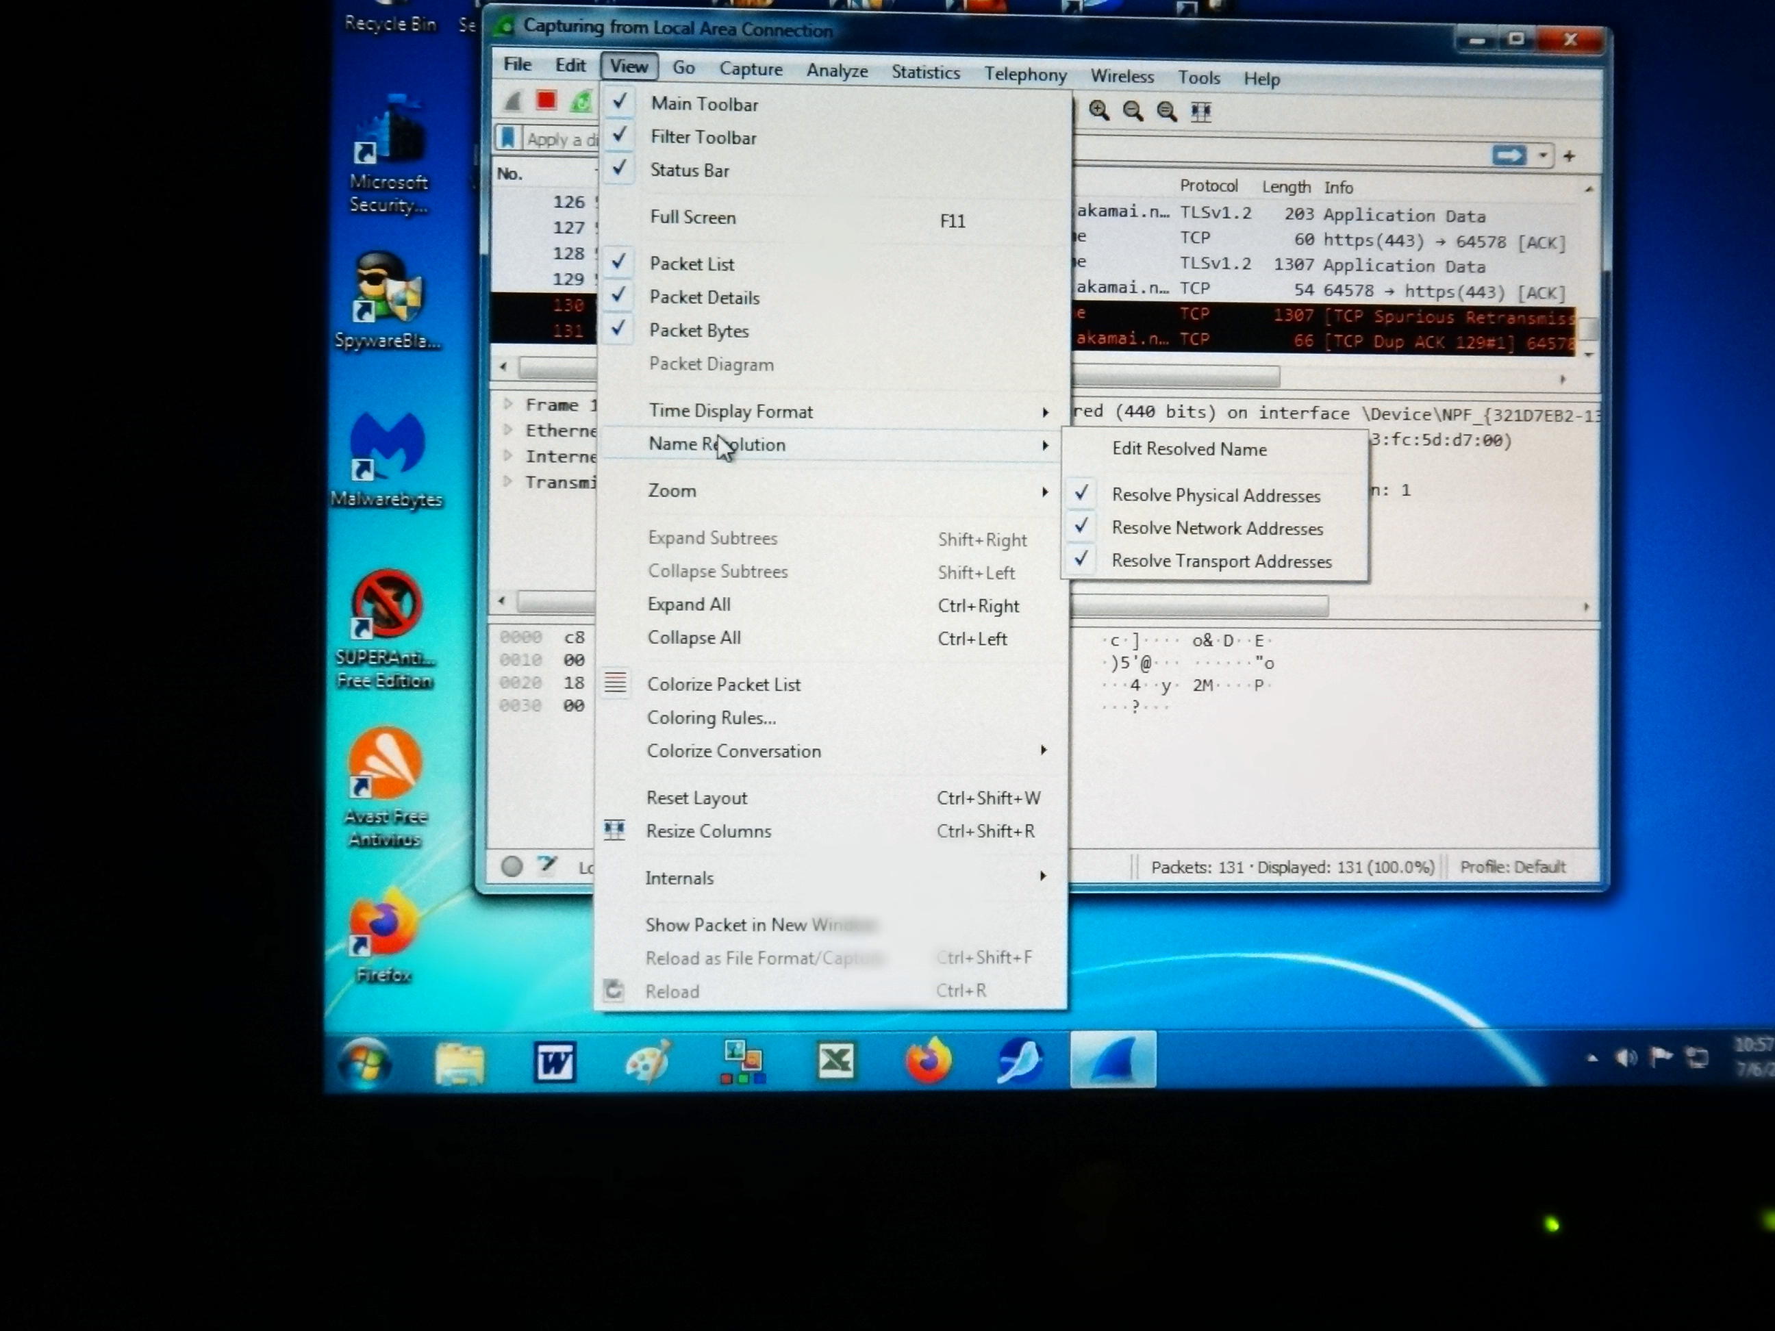
Task: Open Malwarebytes desktop icon
Action: click(388, 461)
